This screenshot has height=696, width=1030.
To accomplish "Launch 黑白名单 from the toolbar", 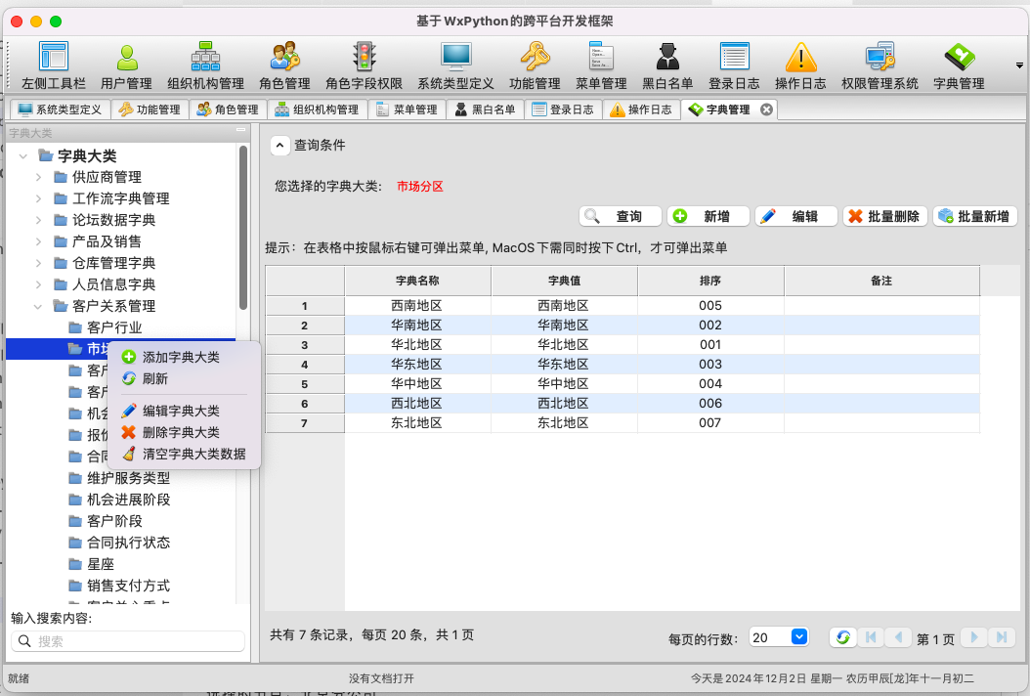I will coord(667,59).
